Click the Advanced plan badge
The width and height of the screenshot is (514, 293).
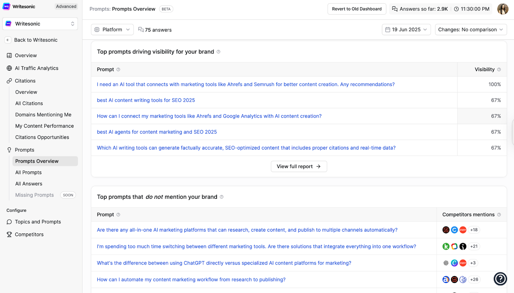coord(66,6)
